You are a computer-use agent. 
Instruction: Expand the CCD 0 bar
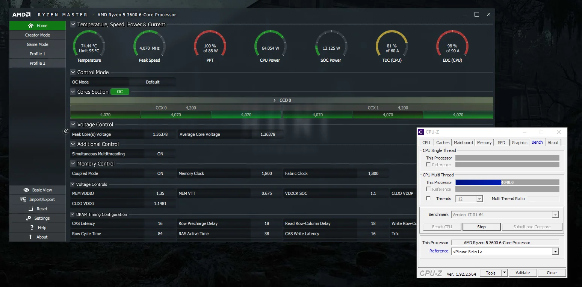[x=282, y=100]
